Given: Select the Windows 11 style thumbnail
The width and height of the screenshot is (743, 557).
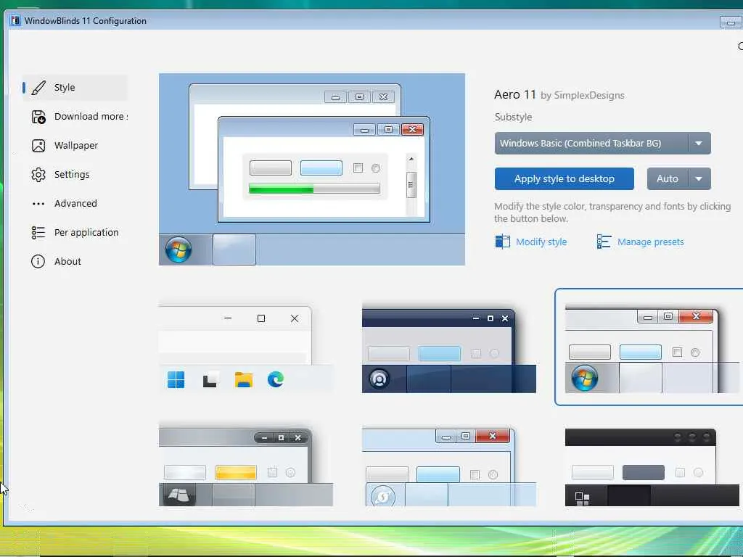Looking at the screenshot, I should point(246,349).
